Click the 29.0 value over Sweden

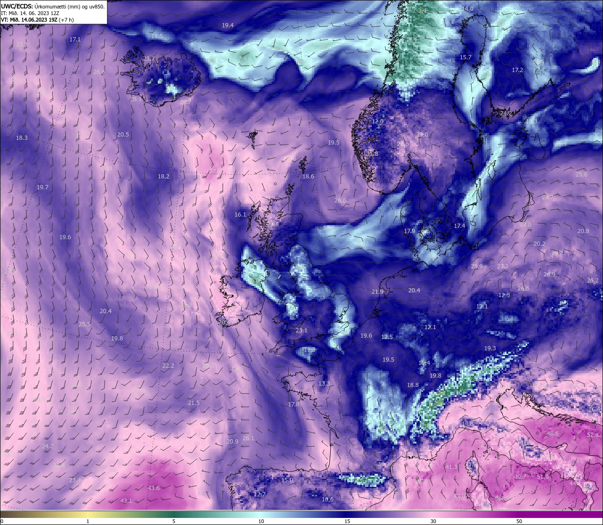tap(422, 135)
